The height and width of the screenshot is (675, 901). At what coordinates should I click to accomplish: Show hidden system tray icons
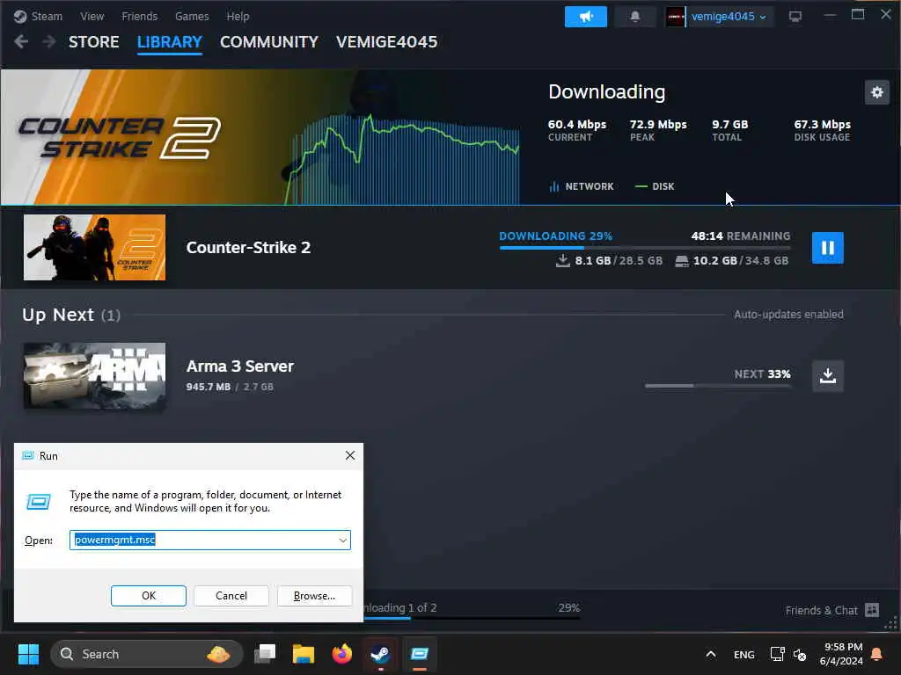tap(711, 654)
